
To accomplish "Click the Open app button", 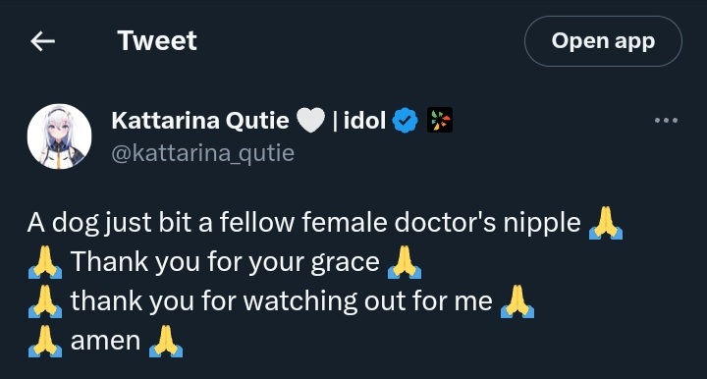I will click(603, 41).
